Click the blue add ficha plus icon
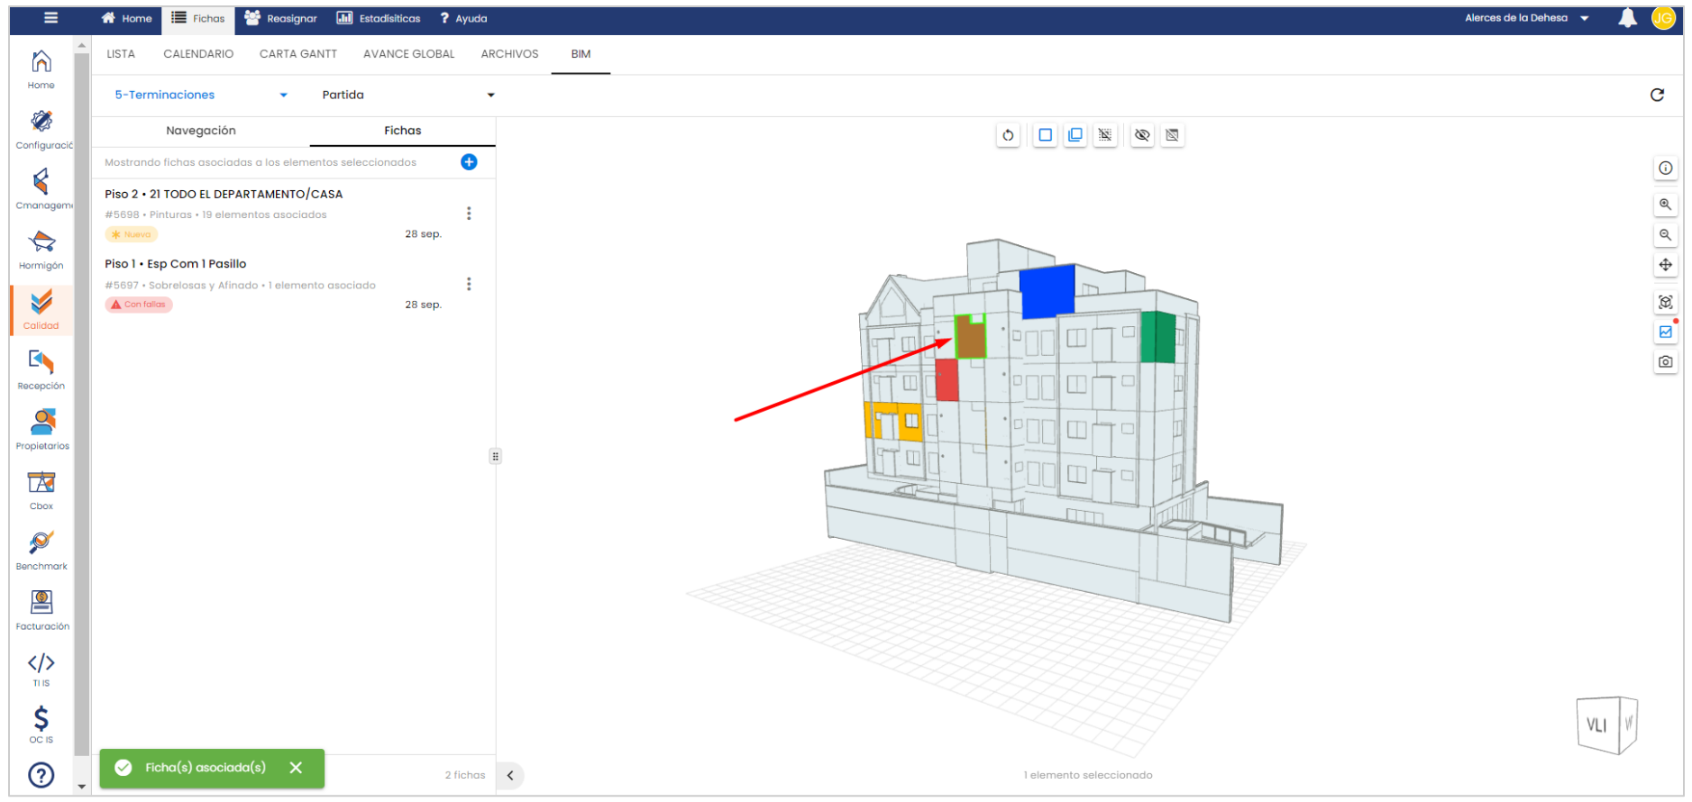The height and width of the screenshot is (802, 1692). (x=469, y=162)
